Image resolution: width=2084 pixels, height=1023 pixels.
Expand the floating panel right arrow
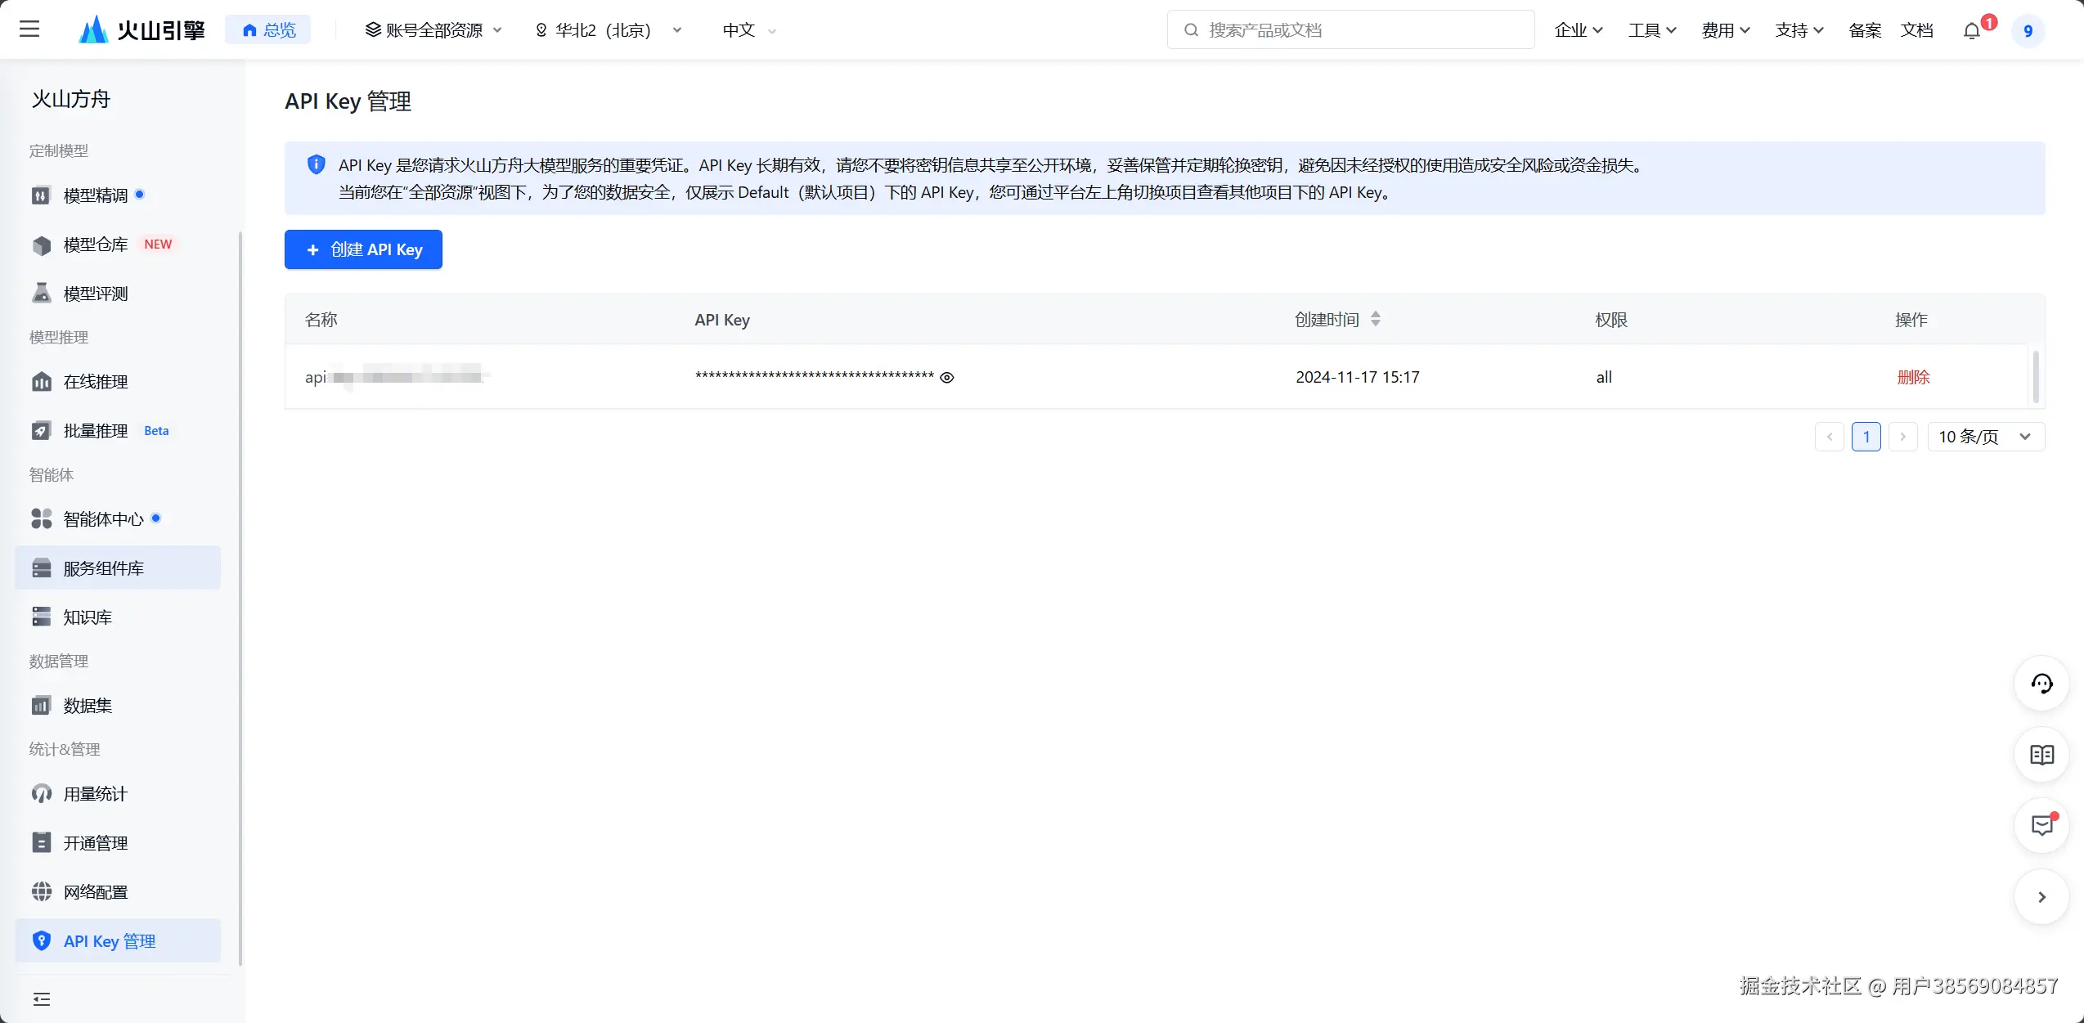click(2041, 897)
